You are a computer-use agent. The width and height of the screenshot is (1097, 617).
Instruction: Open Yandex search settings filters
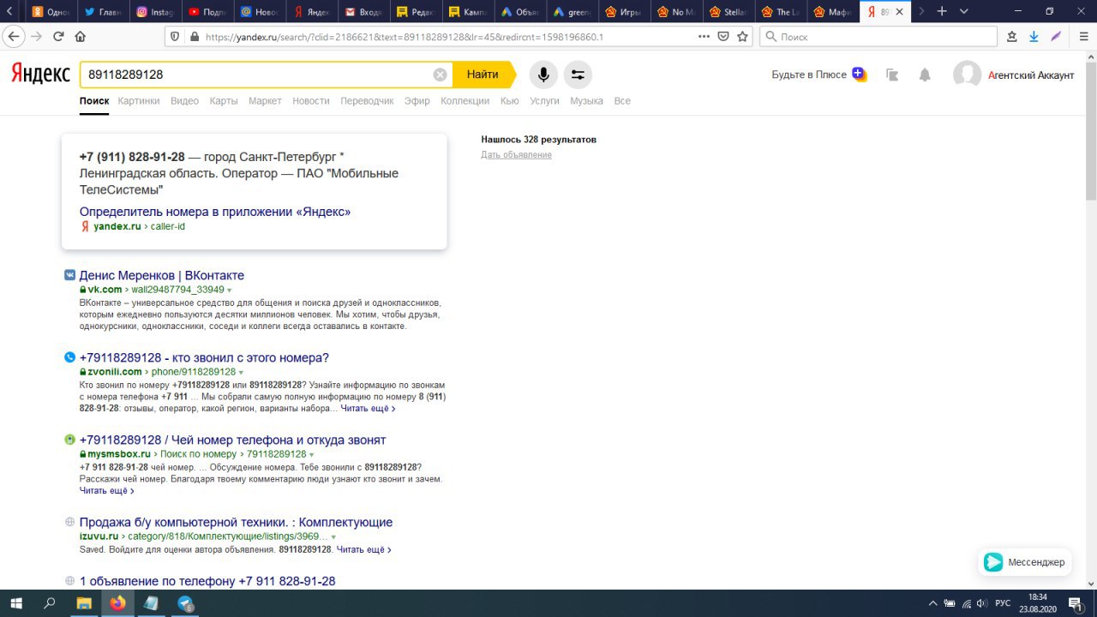578,75
